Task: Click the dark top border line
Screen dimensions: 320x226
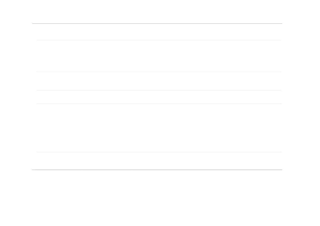Action: (157, 24)
